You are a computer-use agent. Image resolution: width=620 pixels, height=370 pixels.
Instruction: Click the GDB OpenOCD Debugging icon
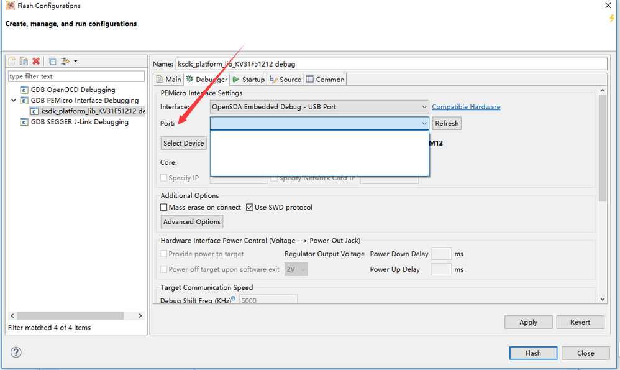pos(24,90)
